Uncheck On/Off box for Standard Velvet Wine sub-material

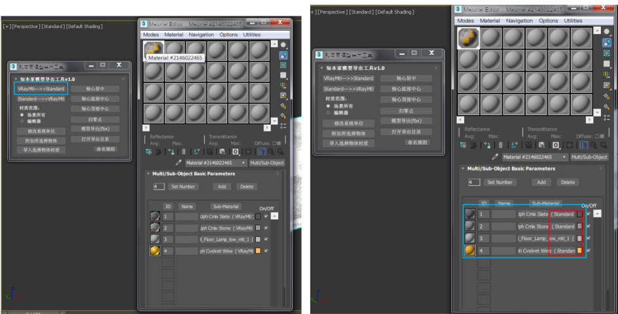click(x=588, y=250)
